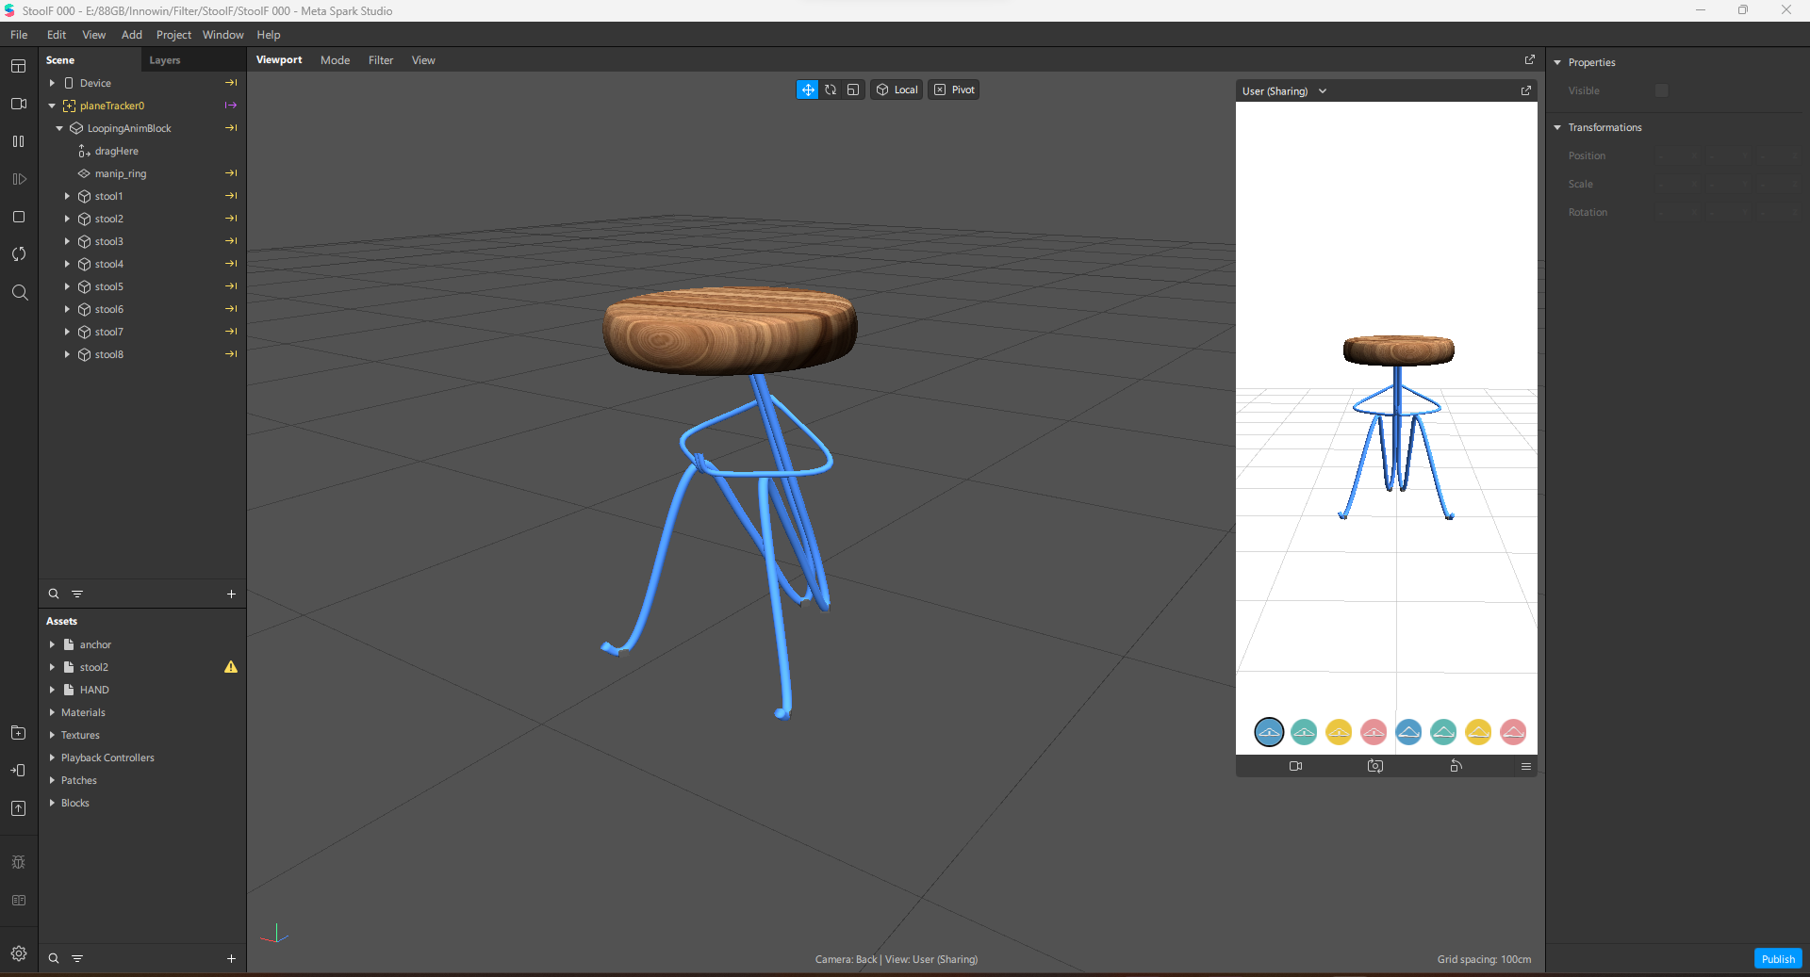Screen dimensions: 1810x977
Task: Pop out the Viewport panel
Action: pos(1529,59)
